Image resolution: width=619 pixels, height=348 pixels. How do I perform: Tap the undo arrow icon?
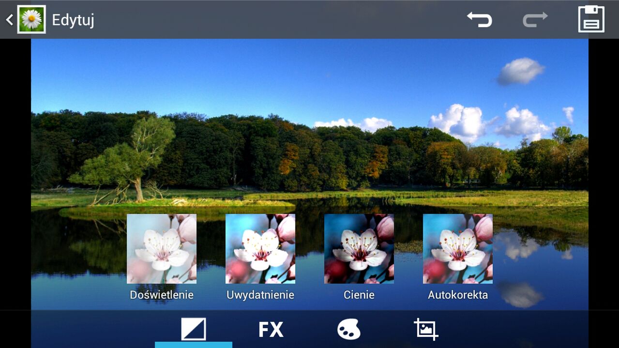click(x=479, y=19)
